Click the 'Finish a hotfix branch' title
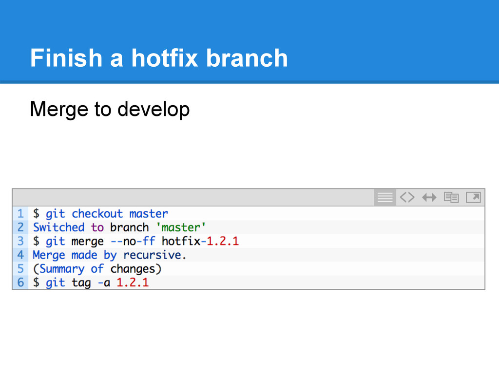Viewport: 499px width, 374px height. (159, 58)
